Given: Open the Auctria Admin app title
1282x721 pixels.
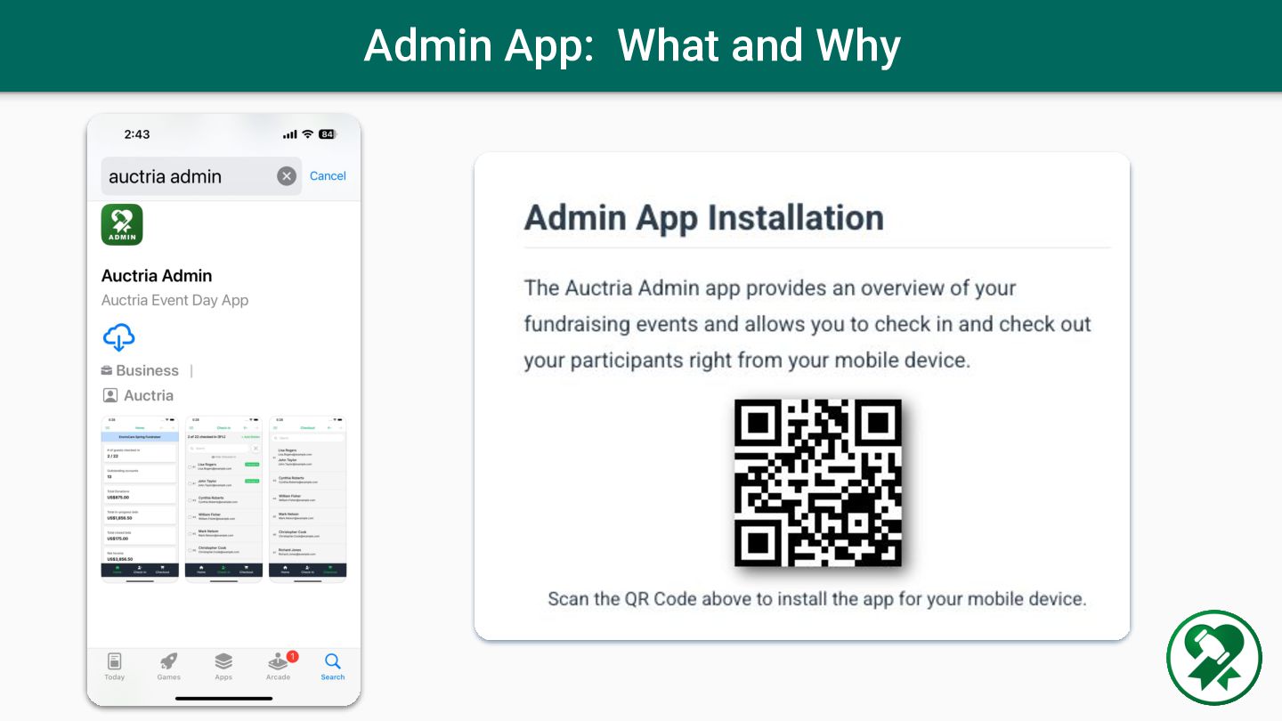Looking at the screenshot, I should 157,276.
